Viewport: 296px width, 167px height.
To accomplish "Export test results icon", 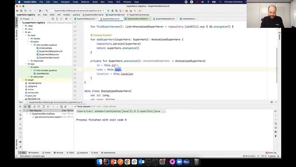I will coord(66,107).
